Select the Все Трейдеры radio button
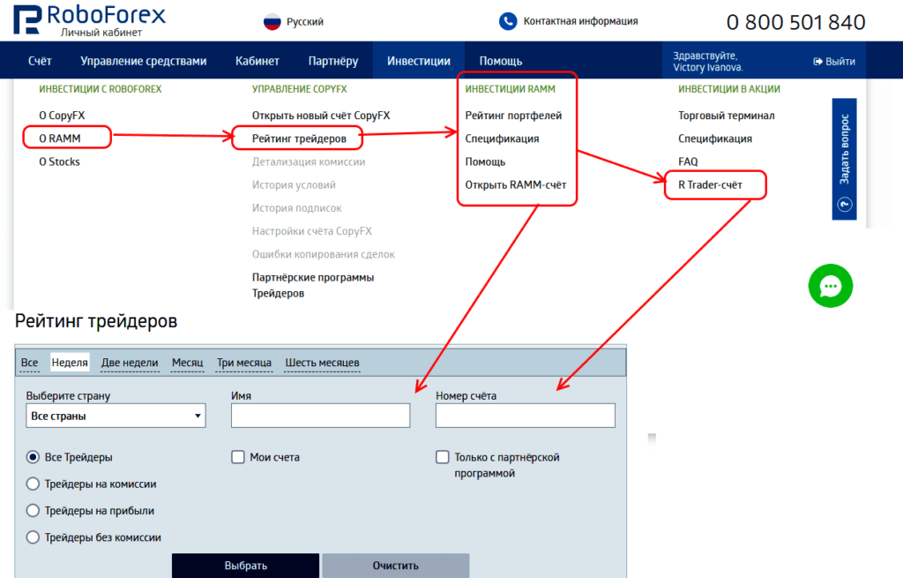Screen dimensions: 903x578 pyautogui.click(x=34, y=457)
